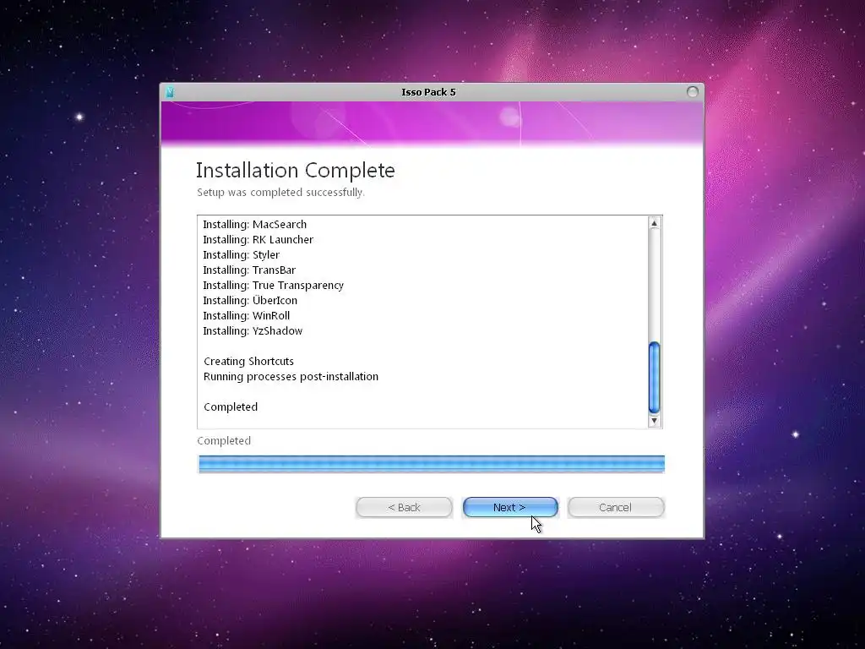Click the Back button
Image resolution: width=865 pixels, height=649 pixels.
[404, 507]
